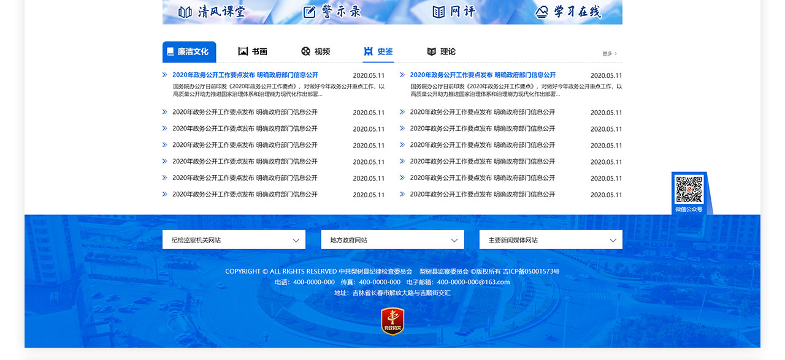Open the 清风课堂 book icon banner link
Image resolution: width=785 pixels, height=360 pixels.
[x=211, y=12]
